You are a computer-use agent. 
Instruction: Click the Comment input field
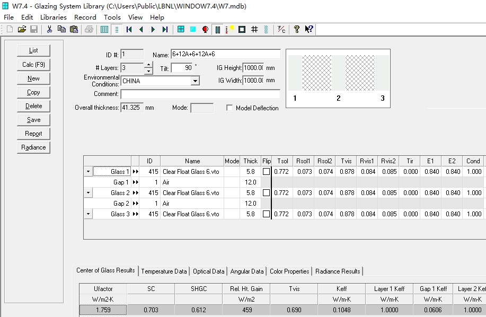click(x=200, y=94)
